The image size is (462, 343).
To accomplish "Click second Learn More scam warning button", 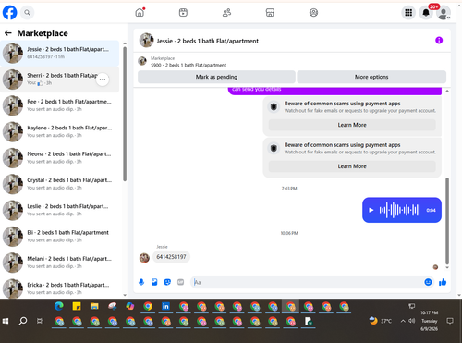I will (352, 166).
